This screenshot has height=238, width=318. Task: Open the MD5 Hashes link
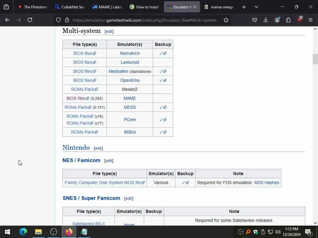267,183
